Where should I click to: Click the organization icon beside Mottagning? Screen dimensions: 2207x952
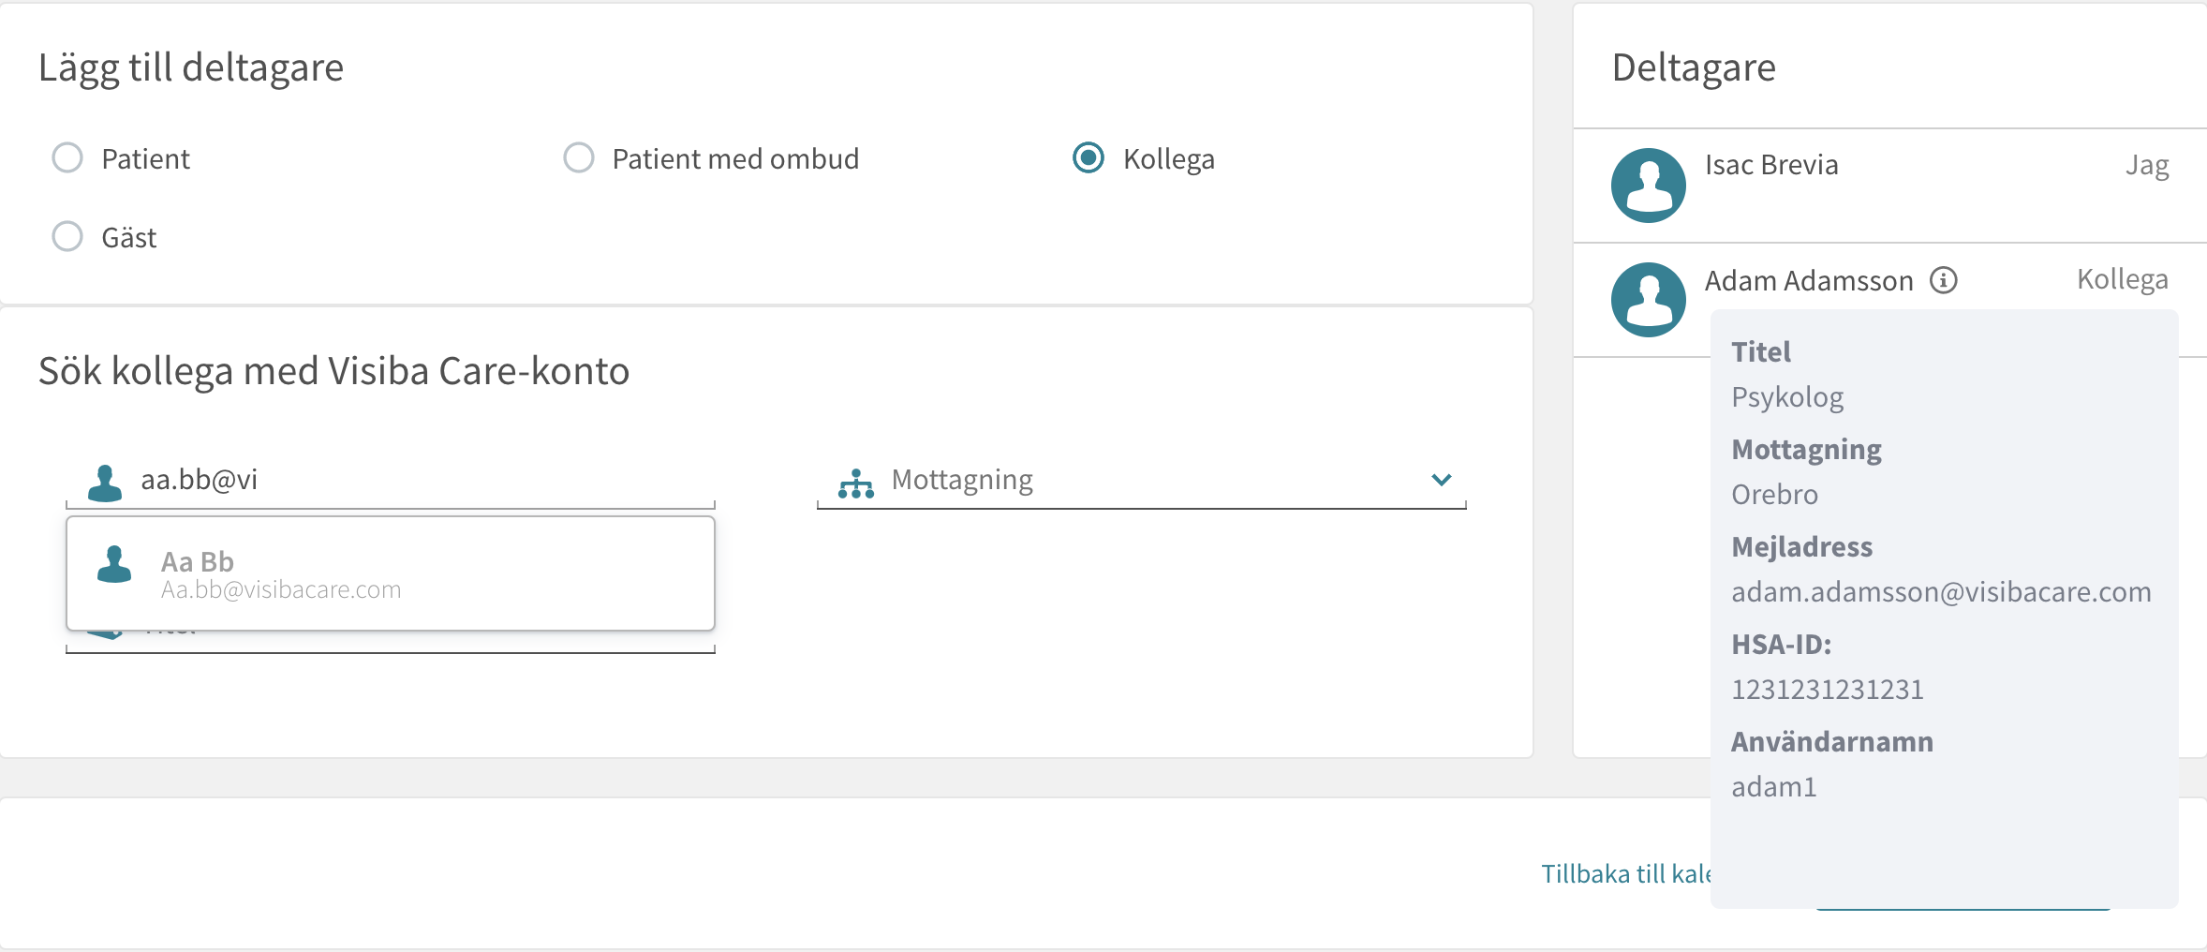coord(856,483)
